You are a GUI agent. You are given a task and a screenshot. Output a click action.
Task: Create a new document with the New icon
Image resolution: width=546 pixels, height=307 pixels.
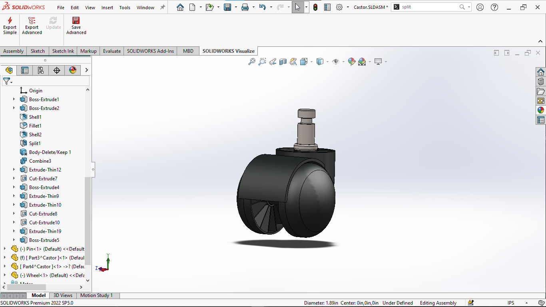pos(192,7)
